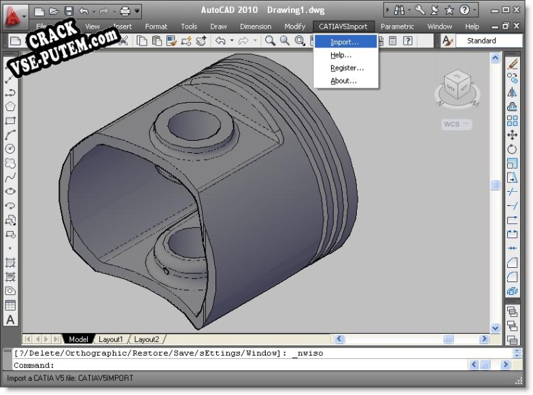533x395 pixels.
Task: Select the Rotate tool
Action: [513, 150]
